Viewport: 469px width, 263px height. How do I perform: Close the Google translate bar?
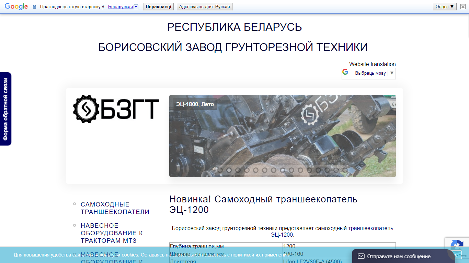click(x=463, y=7)
